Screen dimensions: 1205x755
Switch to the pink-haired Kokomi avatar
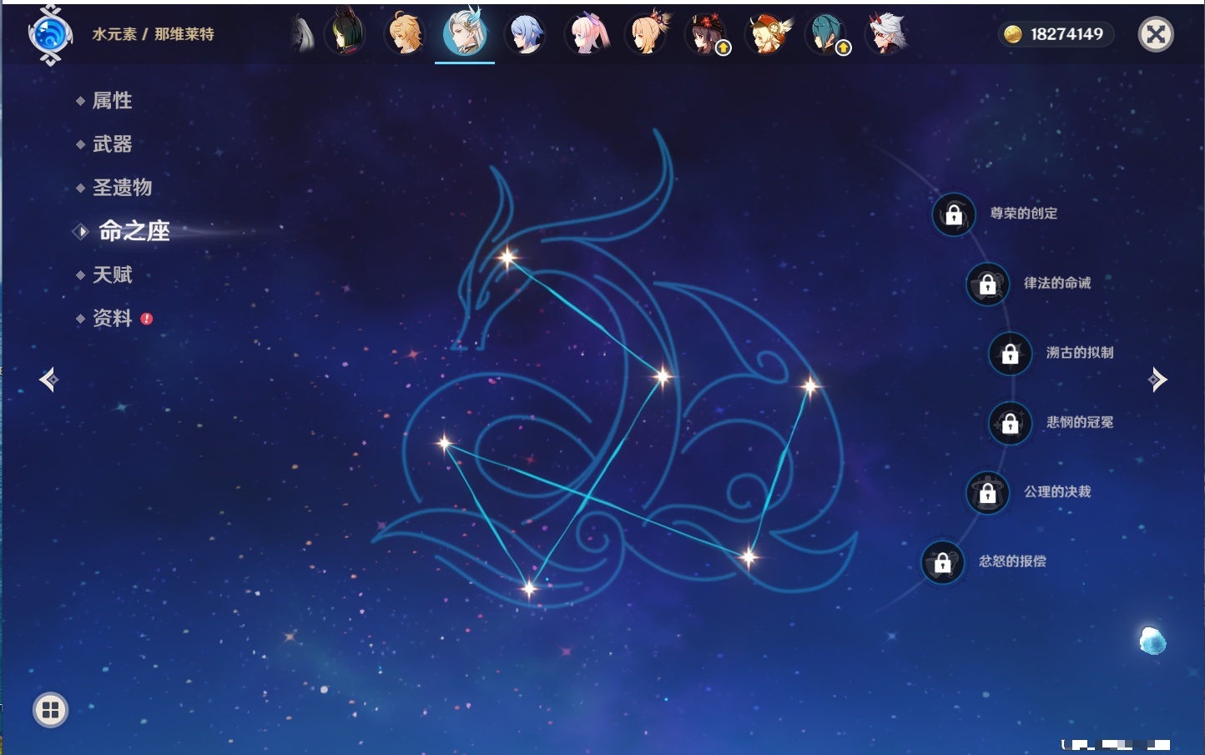point(587,34)
